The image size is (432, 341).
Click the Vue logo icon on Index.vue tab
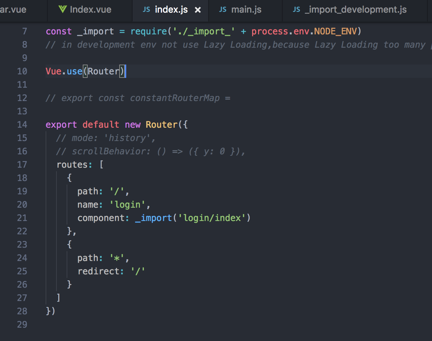point(62,9)
